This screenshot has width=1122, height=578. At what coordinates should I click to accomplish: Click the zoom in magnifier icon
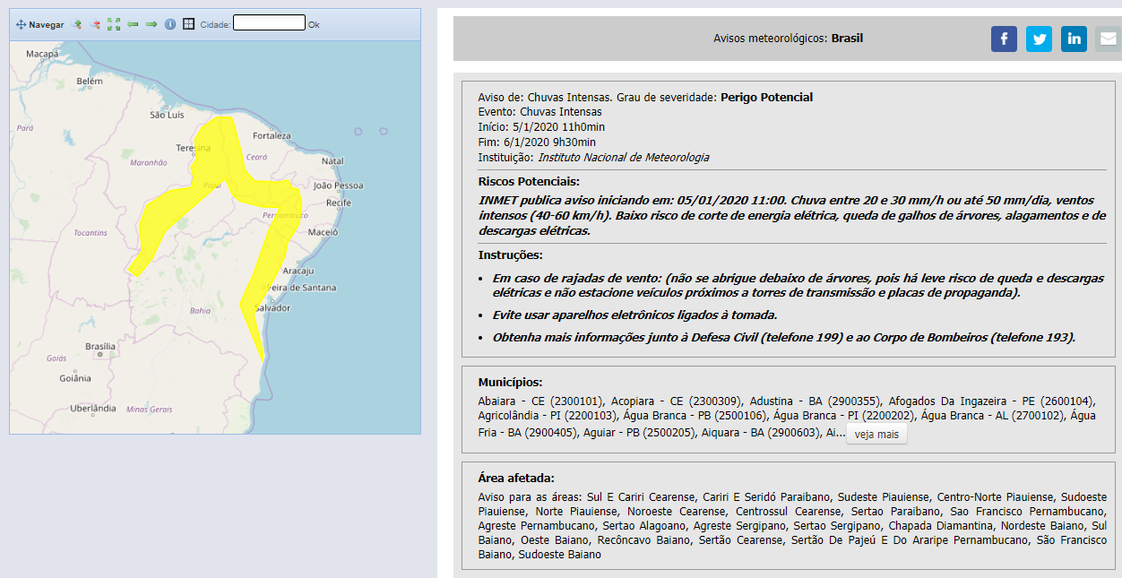point(77,25)
